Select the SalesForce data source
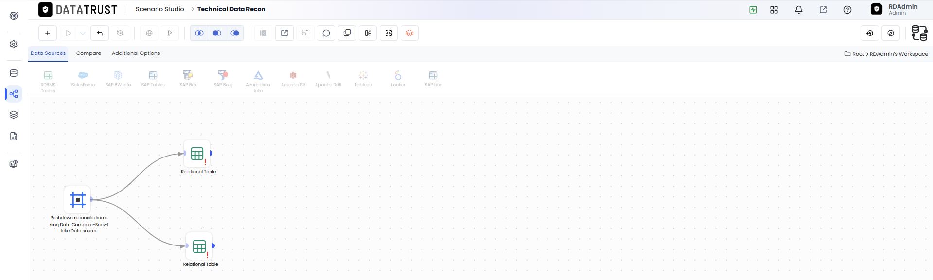This screenshot has height=280, width=933. point(83,79)
